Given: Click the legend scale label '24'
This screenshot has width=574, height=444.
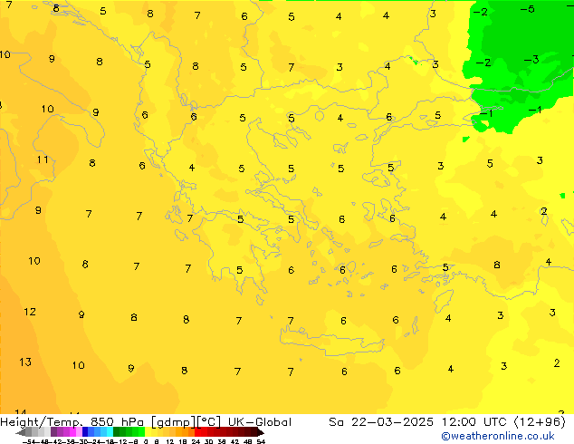Looking at the screenshot, I should point(196,441).
